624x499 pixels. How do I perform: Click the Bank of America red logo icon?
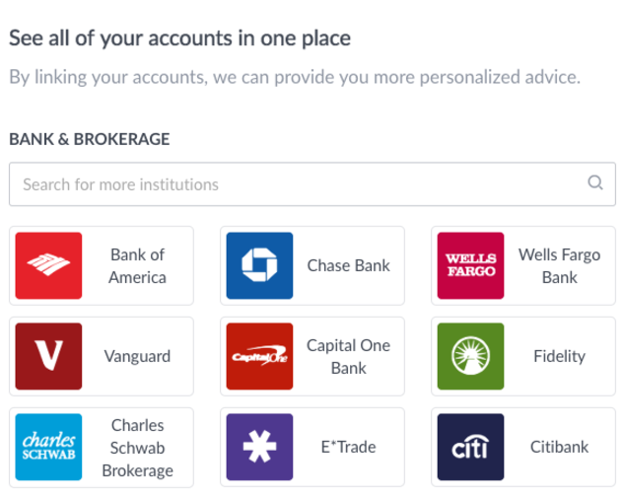48,265
